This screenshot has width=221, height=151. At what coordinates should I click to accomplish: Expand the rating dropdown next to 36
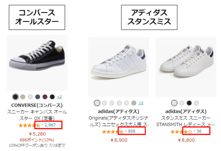[195, 131]
